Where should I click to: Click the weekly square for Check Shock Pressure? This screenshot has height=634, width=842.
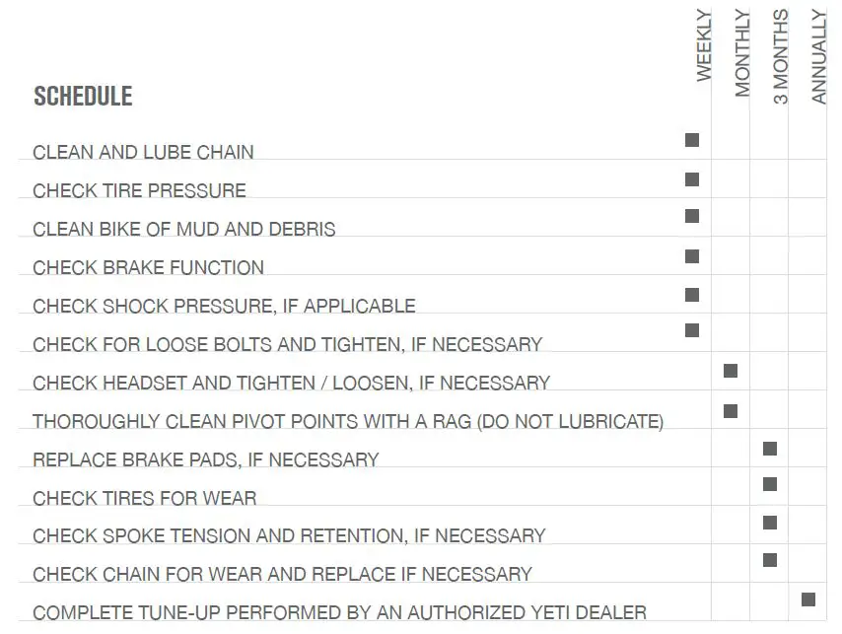point(692,295)
